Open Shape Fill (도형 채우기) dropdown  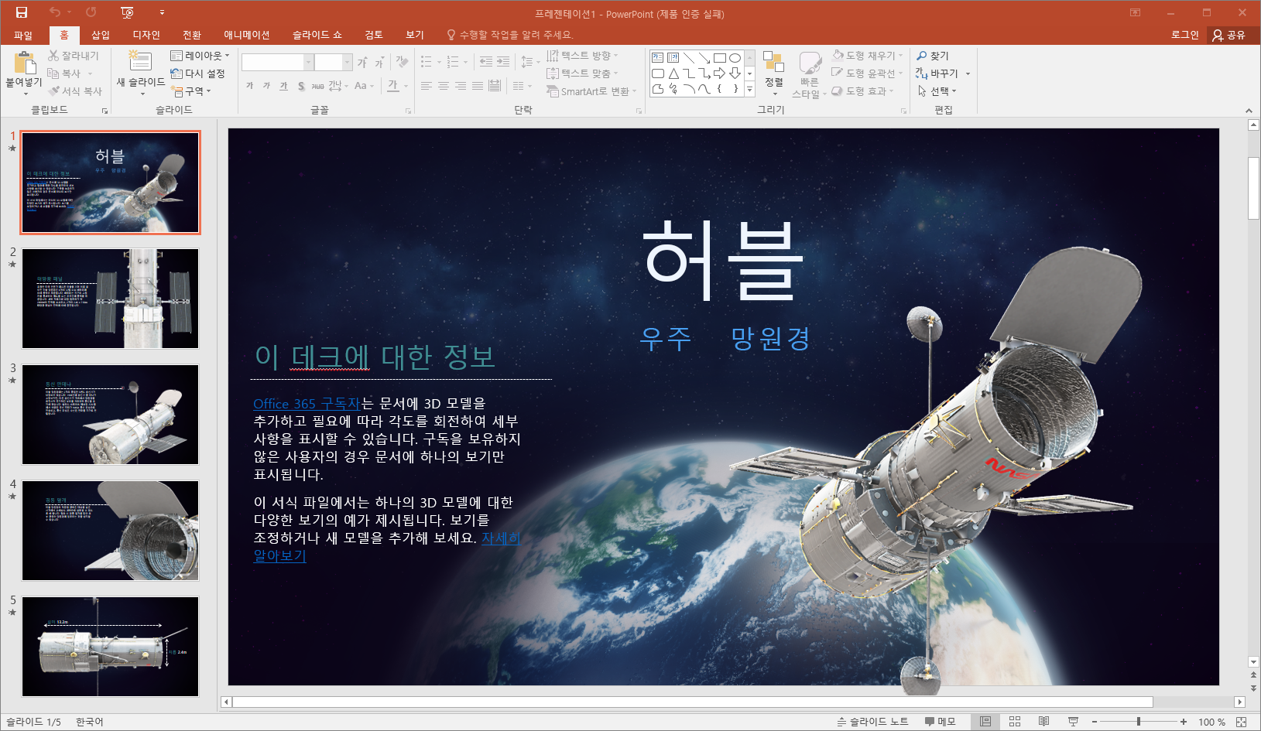868,56
